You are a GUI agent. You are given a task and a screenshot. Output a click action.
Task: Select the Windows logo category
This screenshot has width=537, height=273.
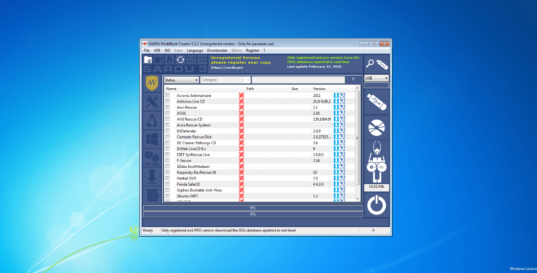click(152, 139)
